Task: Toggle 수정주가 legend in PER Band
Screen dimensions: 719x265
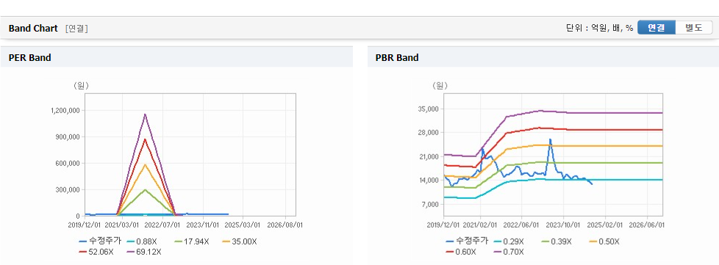Action: click(99, 242)
